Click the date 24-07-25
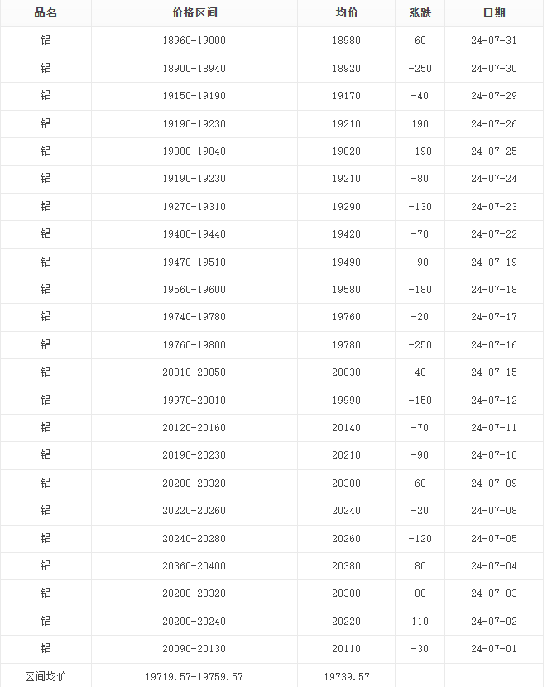547x687 pixels. click(x=493, y=151)
